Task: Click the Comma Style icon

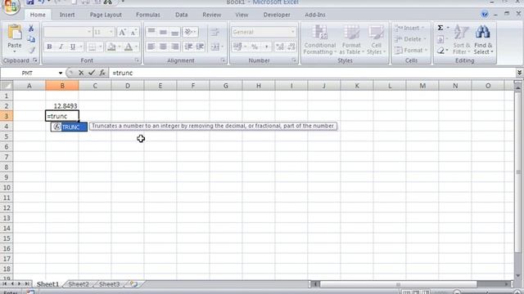Action: pos(266,47)
